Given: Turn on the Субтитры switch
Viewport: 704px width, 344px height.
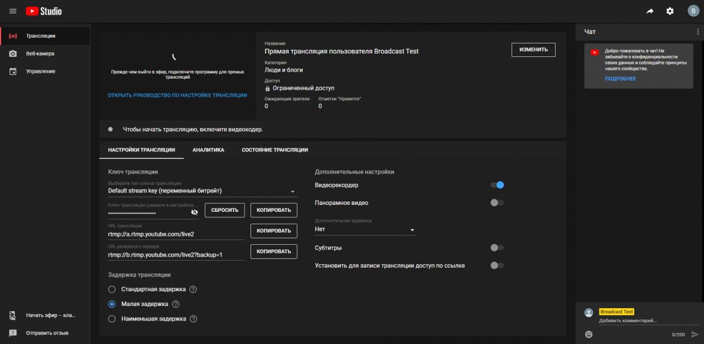Looking at the screenshot, I should (x=497, y=248).
